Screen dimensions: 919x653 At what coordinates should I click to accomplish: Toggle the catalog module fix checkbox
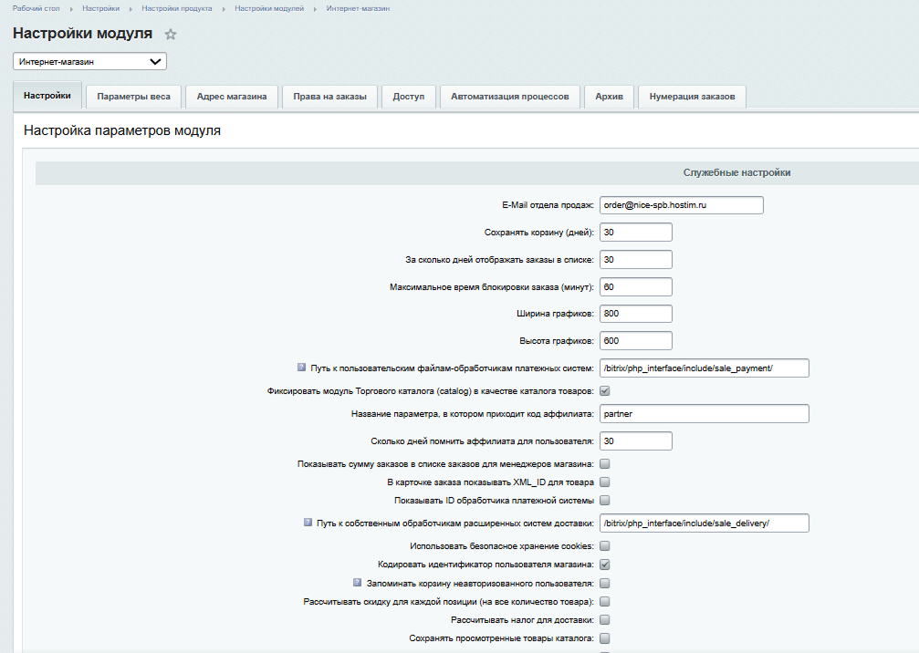pyautogui.click(x=604, y=391)
